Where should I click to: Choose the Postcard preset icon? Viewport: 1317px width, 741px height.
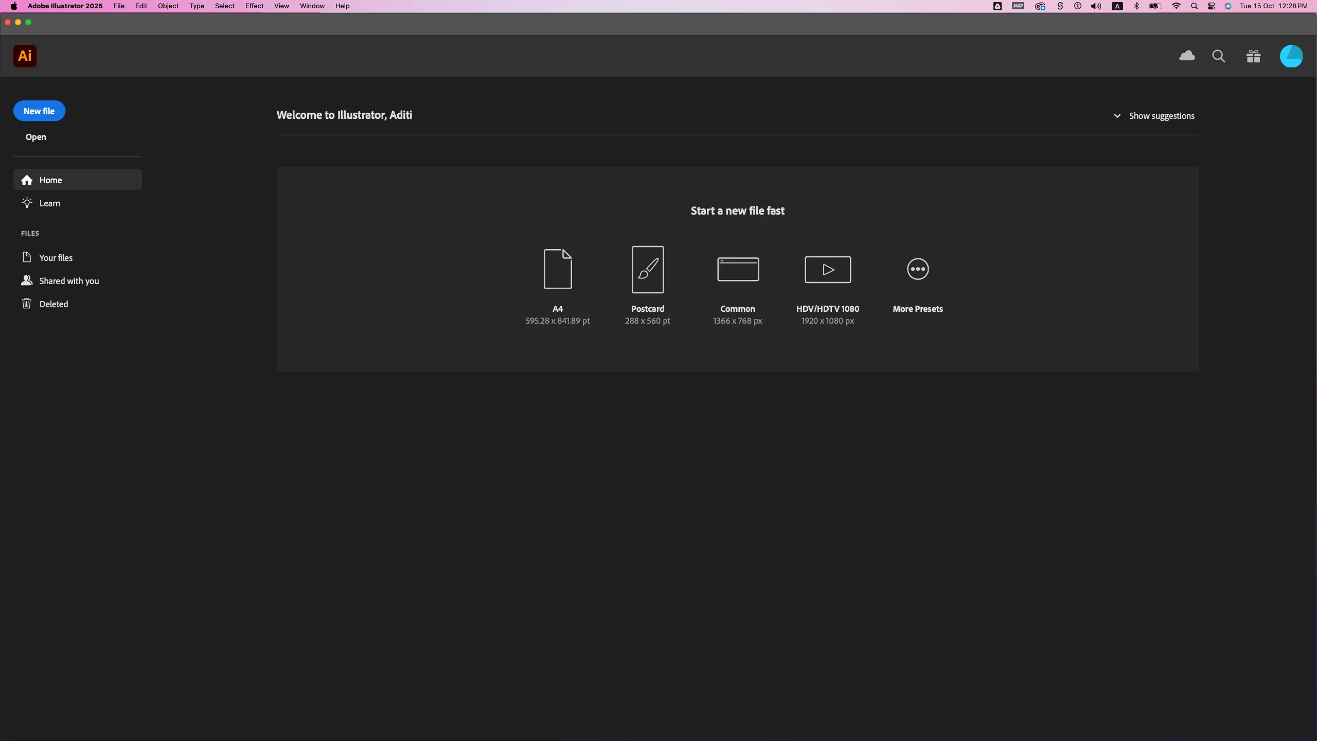(648, 269)
